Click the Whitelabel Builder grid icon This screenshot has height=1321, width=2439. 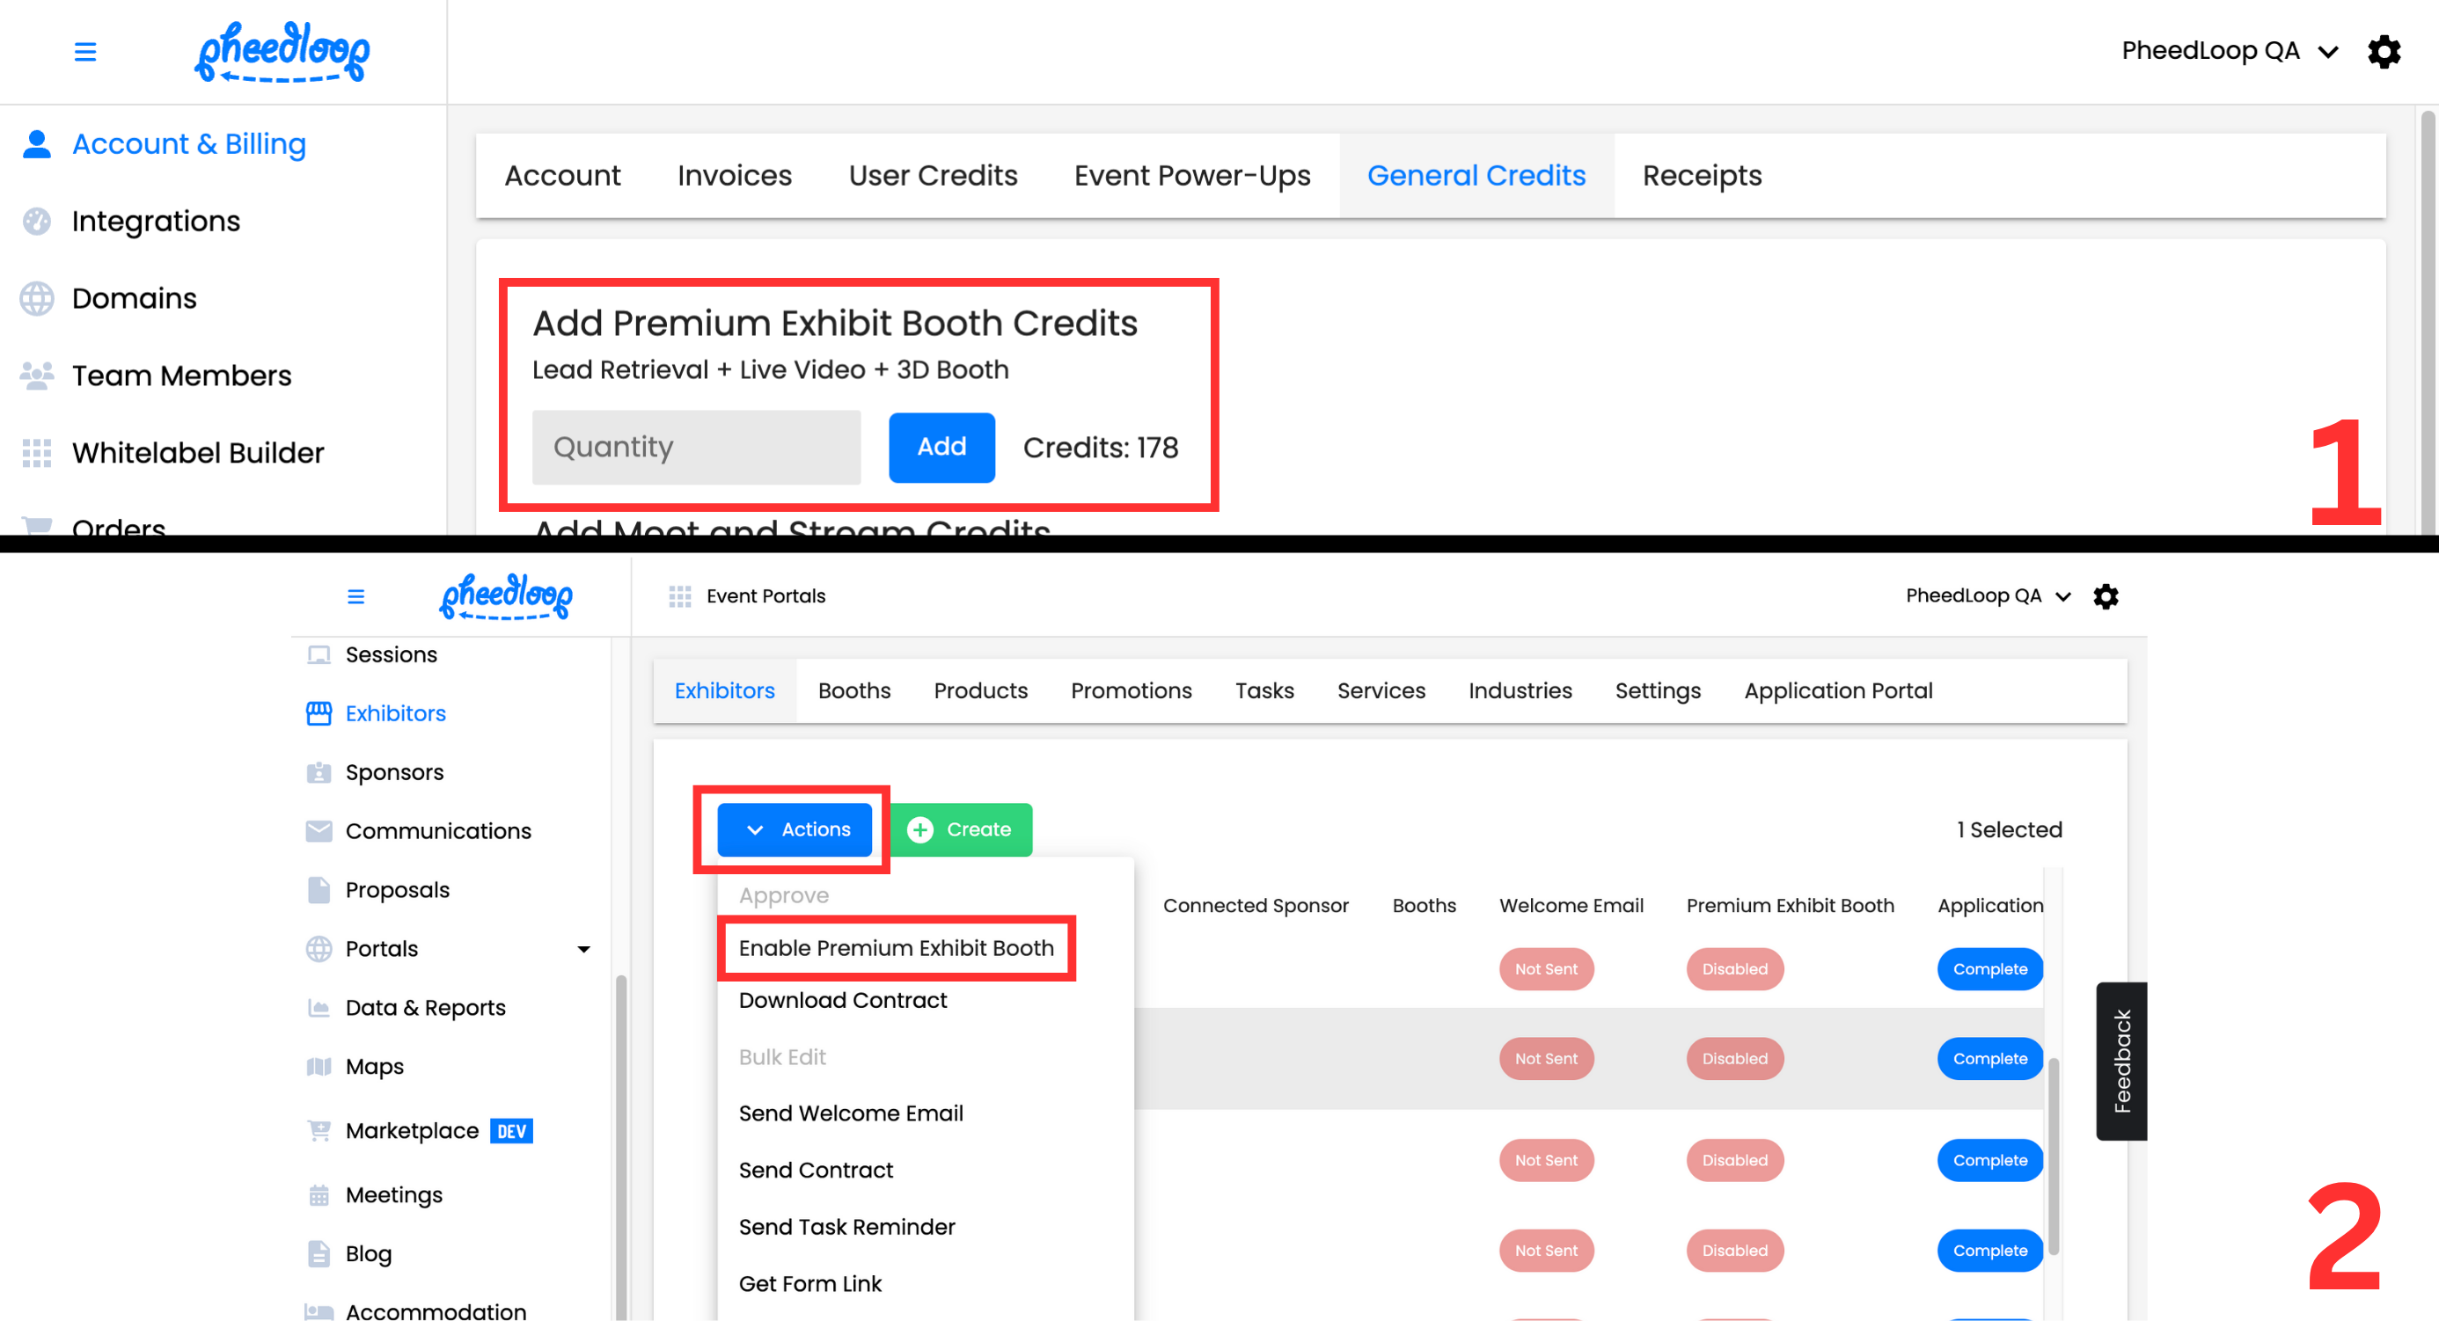click(37, 453)
